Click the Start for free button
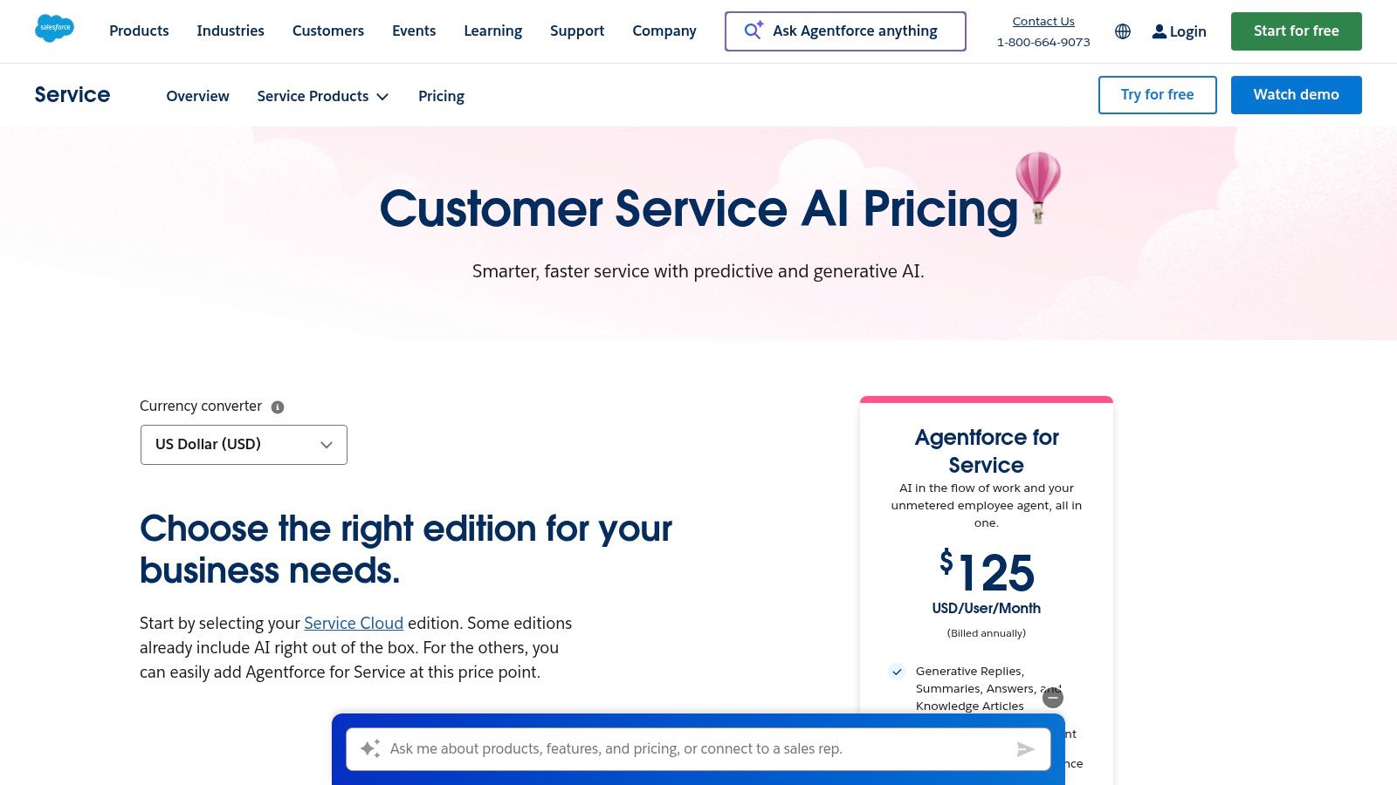 coord(1296,31)
